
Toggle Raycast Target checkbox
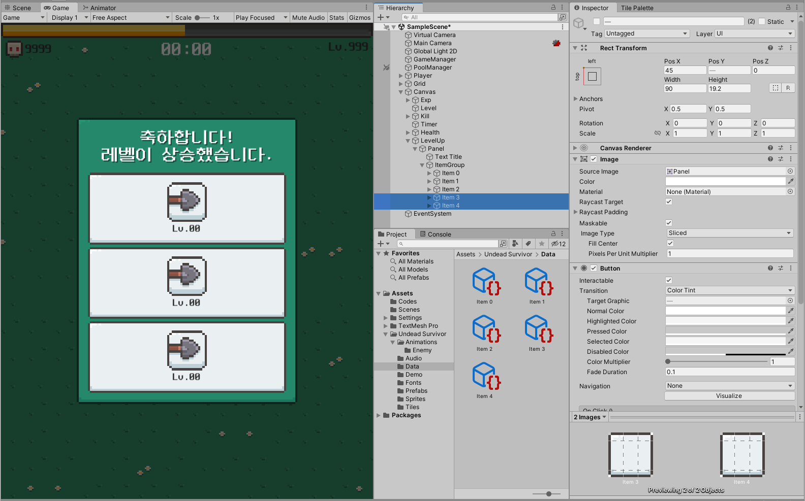click(x=669, y=202)
